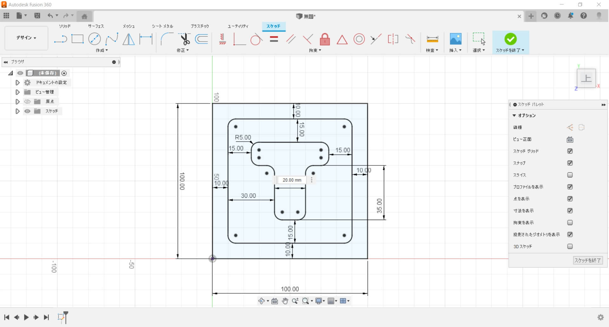This screenshot has width=609, height=327.
Task: Open the デザイン workspace dropdown
Action: pyautogui.click(x=26, y=38)
